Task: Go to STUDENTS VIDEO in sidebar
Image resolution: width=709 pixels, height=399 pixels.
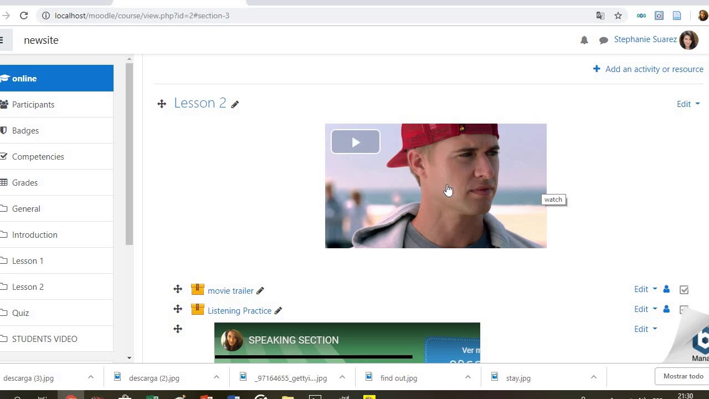Action: click(56, 339)
